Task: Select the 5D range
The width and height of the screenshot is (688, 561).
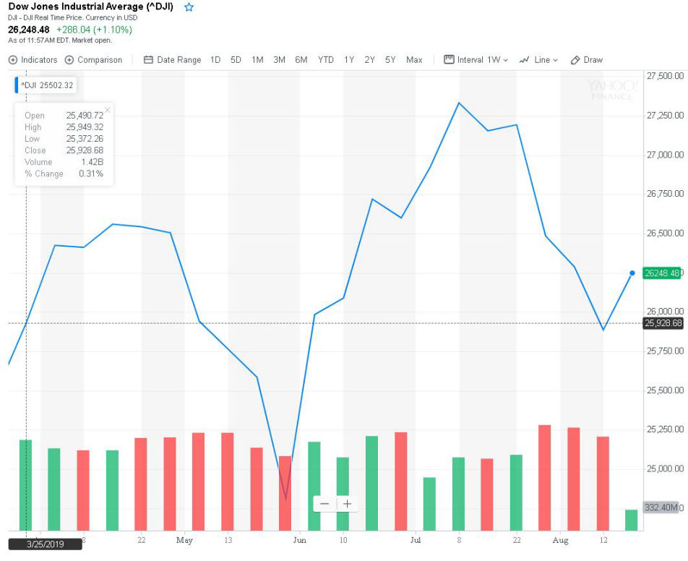Action: point(236,60)
